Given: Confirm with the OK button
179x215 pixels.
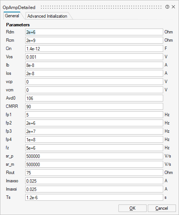Looking at the screenshot, I should 132,208.
